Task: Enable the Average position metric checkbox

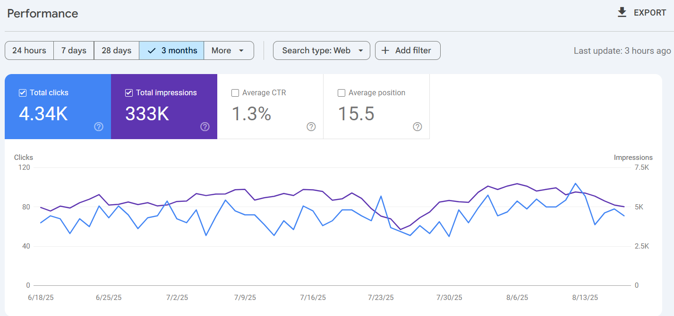Action: (341, 93)
